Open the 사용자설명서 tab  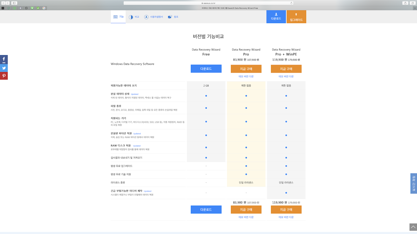[x=154, y=17]
